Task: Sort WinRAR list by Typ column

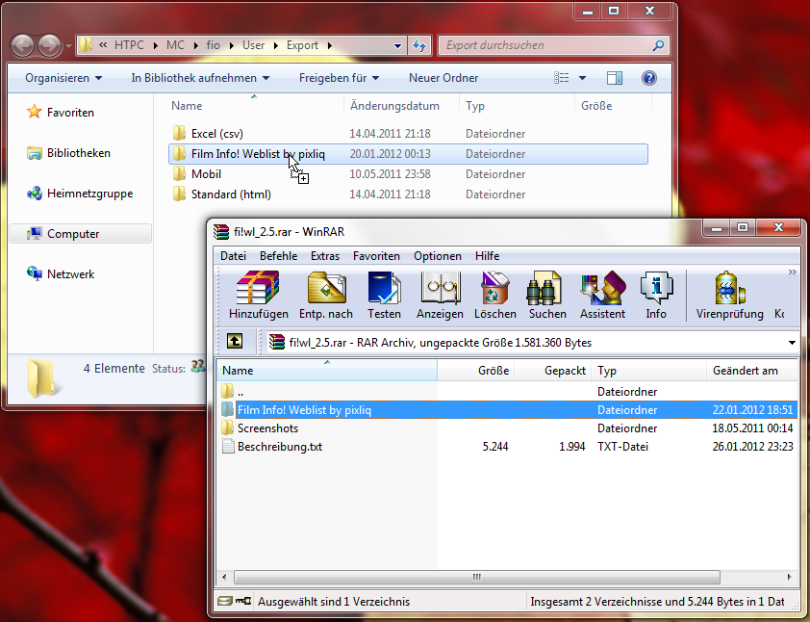Action: [648, 370]
